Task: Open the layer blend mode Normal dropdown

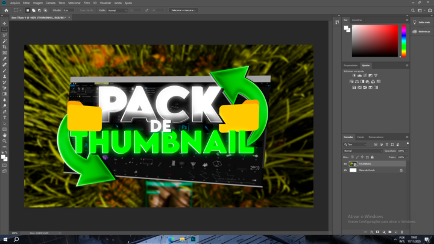Action: click(362, 151)
